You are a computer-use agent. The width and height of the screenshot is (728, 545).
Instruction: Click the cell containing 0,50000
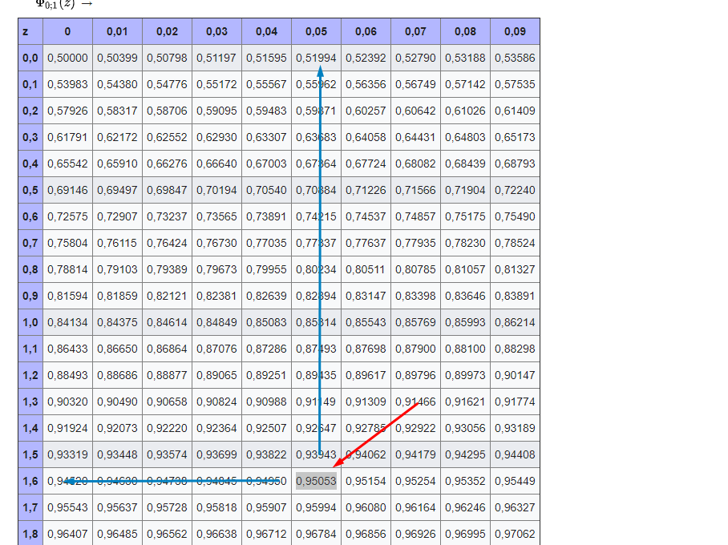coord(67,58)
